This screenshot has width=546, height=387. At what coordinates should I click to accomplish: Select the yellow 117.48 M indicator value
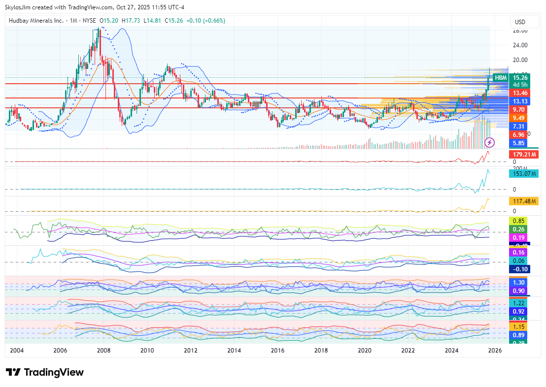(524, 201)
